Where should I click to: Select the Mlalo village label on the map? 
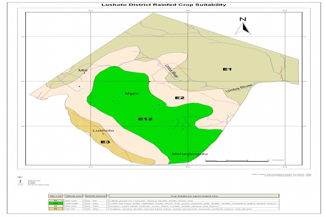pos(132,93)
